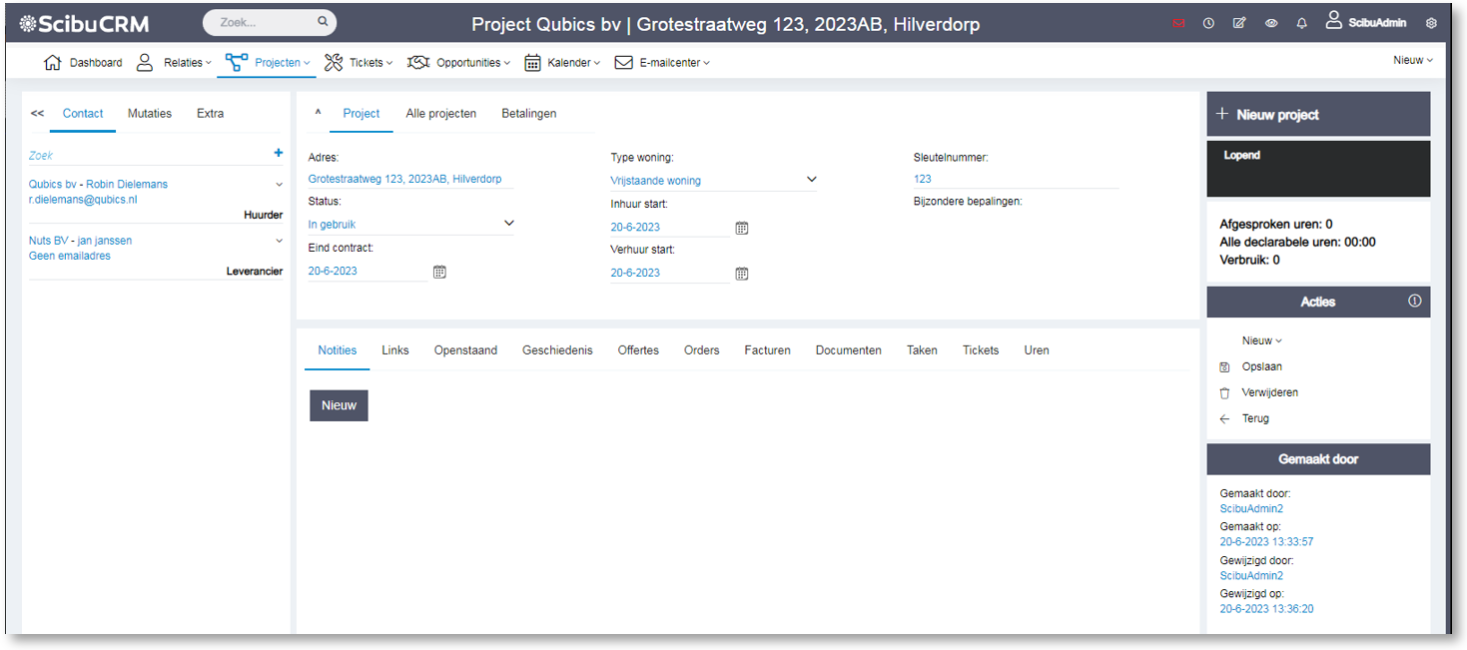Screen dimensions: 1467x650
Task: Focus the Zoek search box in the header
Action: [x=270, y=22]
